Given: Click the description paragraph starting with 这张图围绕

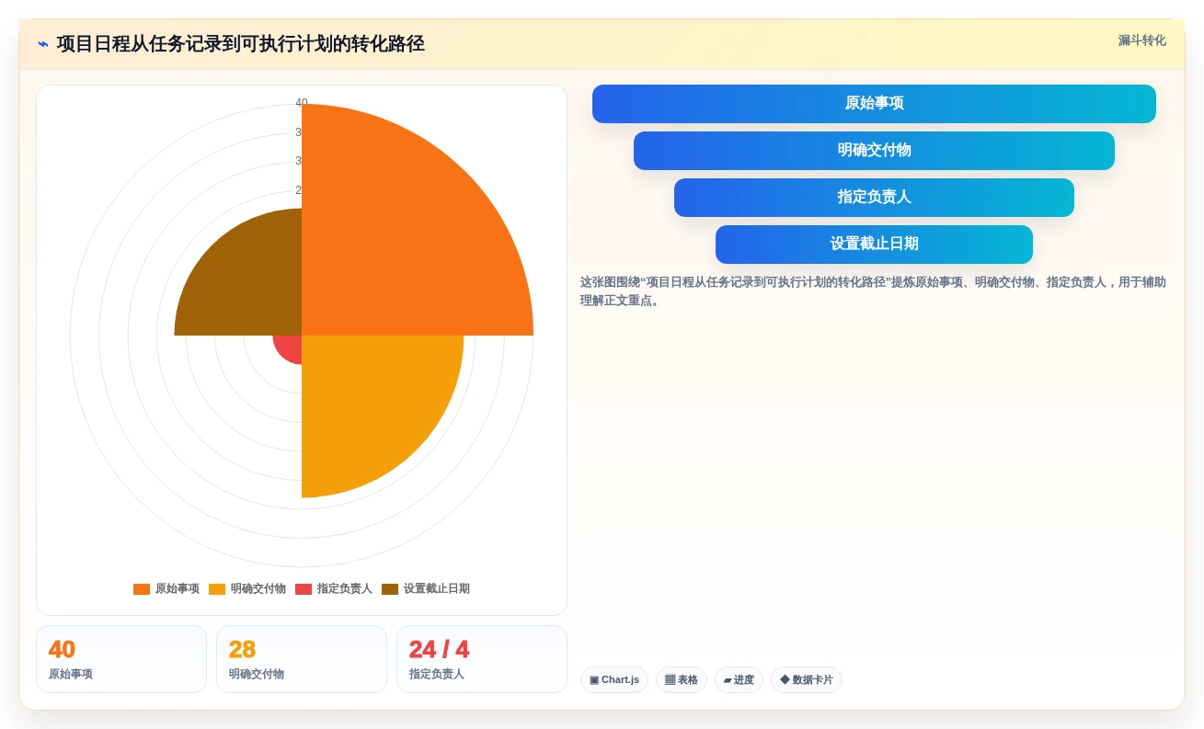Looking at the screenshot, I should pyautogui.click(x=873, y=291).
